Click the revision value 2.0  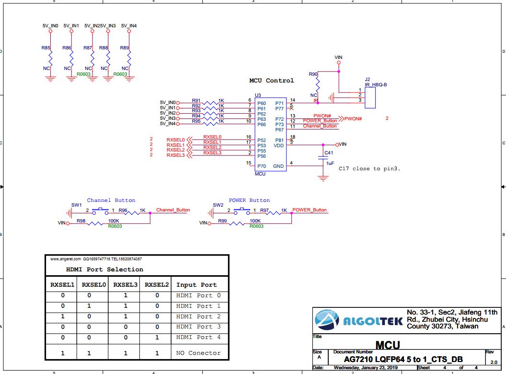(x=494, y=362)
